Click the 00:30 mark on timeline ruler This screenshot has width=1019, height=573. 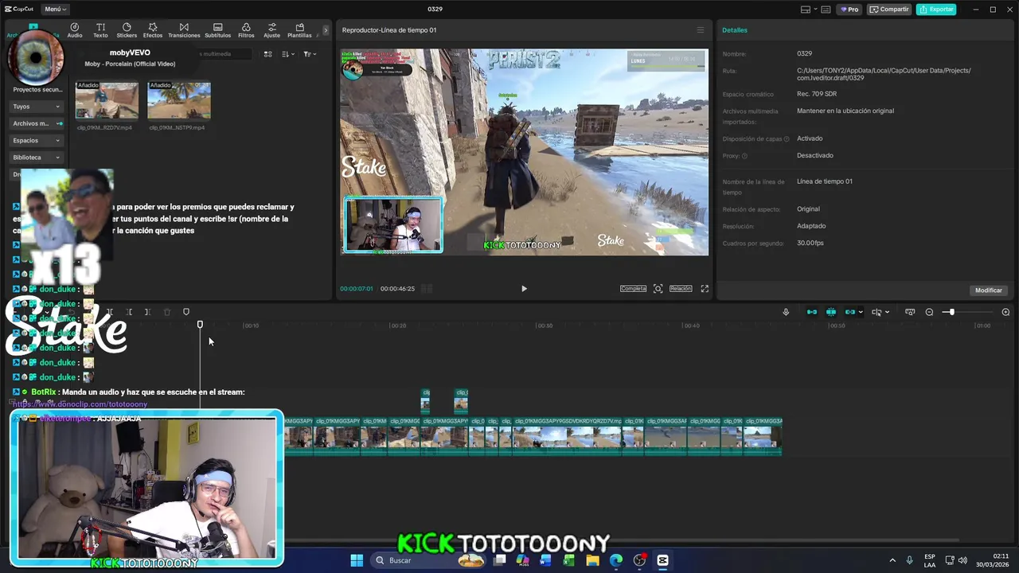545,325
